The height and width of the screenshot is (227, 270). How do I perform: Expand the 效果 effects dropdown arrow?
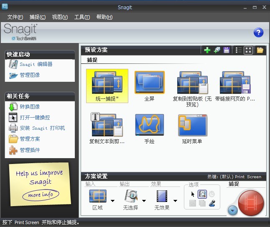pyautogui.click(x=175, y=201)
